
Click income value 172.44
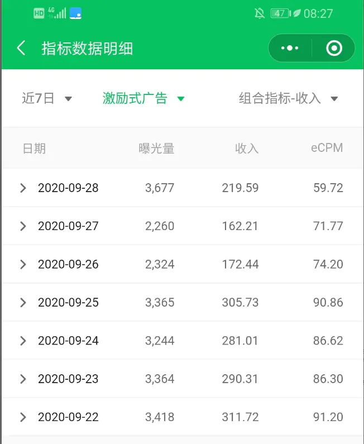tap(240, 264)
